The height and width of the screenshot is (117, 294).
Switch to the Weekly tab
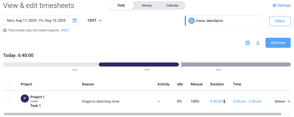[147, 6]
